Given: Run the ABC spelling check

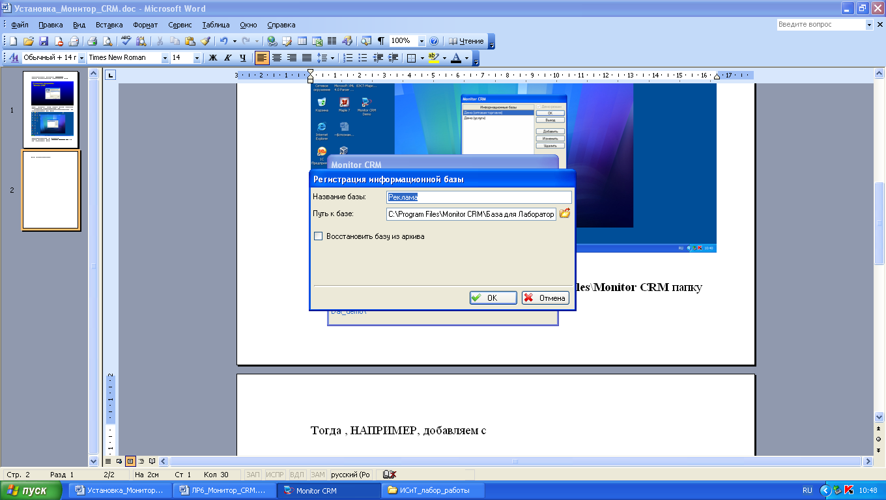Looking at the screenshot, I should click(x=126, y=41).
